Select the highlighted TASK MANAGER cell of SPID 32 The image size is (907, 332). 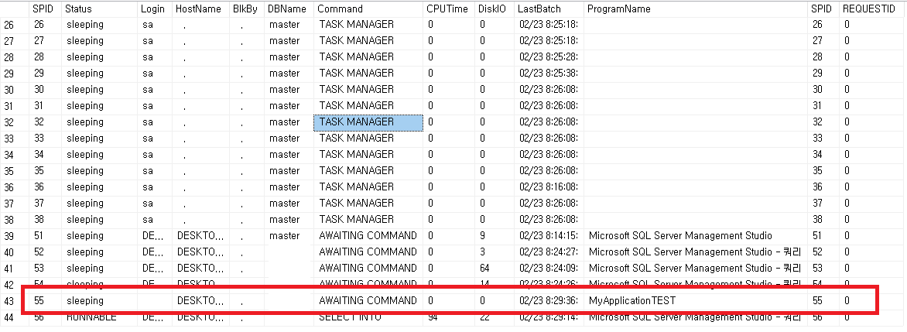click(x=368, y=122)
